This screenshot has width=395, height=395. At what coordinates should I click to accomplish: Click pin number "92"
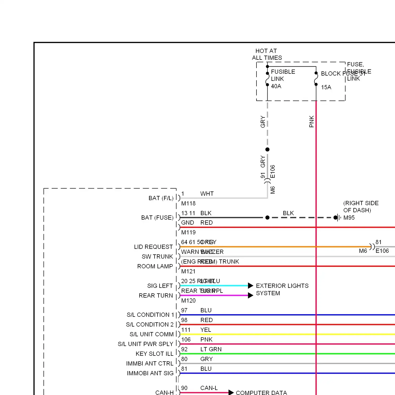(x=184, y=349)
